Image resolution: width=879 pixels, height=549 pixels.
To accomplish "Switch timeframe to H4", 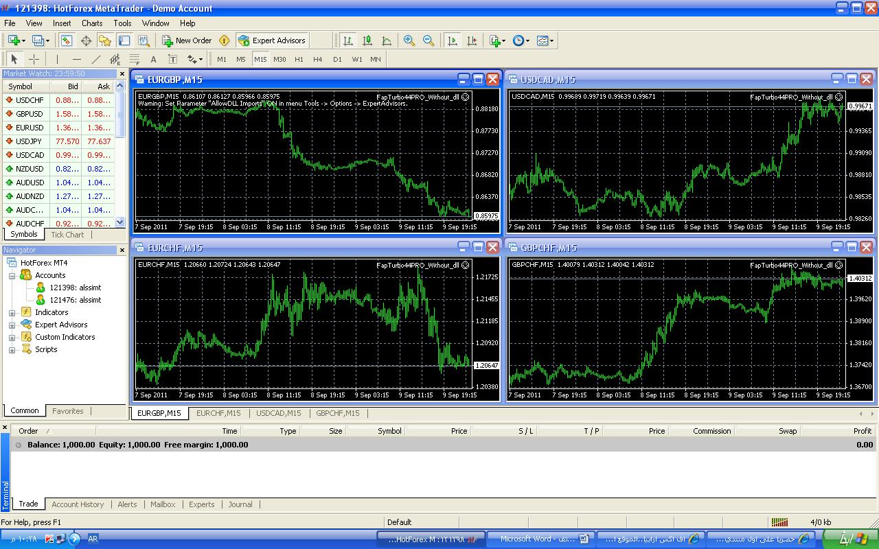I will tap(318, 59).
